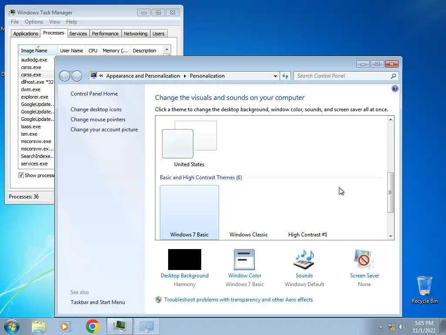This screenshot has width=446, height=335.
Task: Click the Control Panel icon in address bar
Action: (94, 75)
